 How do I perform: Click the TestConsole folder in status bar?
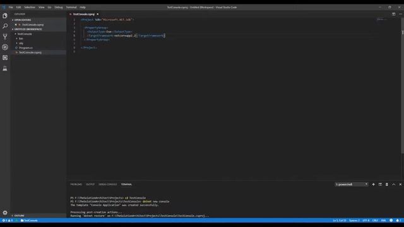click(29, 221)
